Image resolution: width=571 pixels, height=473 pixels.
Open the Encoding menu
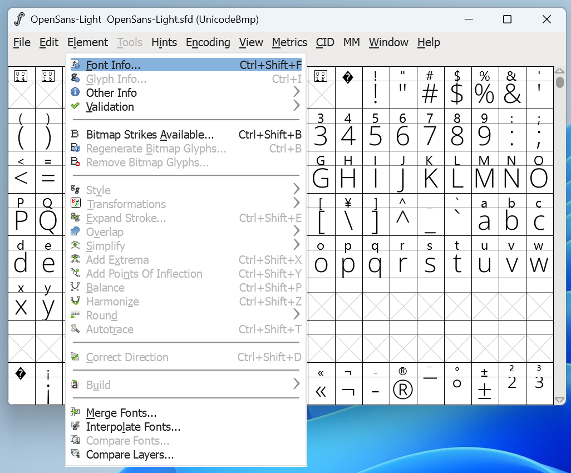pos(208,42)
